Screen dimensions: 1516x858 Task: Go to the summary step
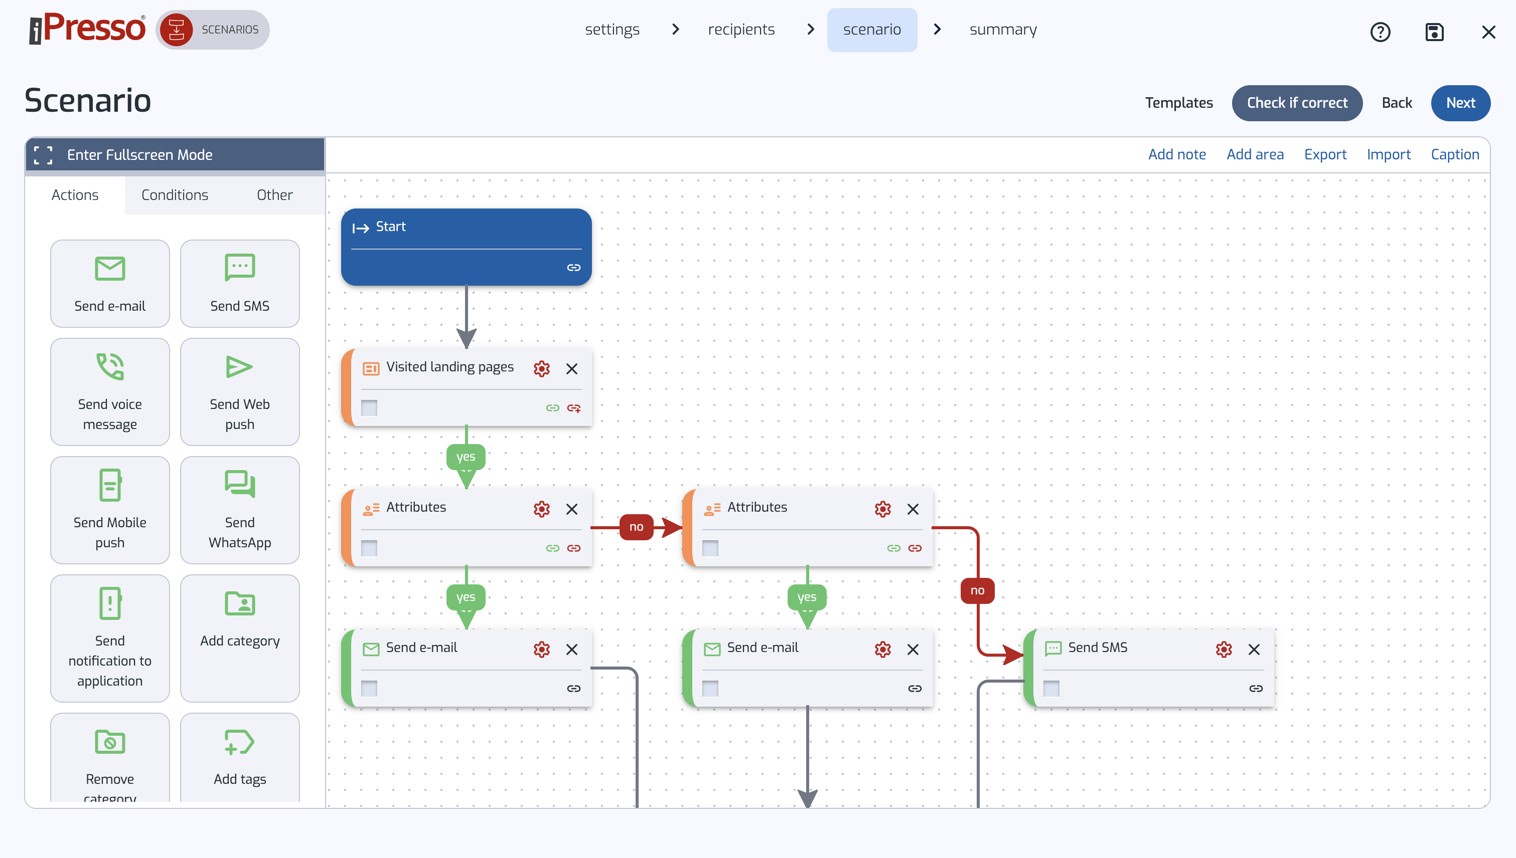coord(1003,30)
